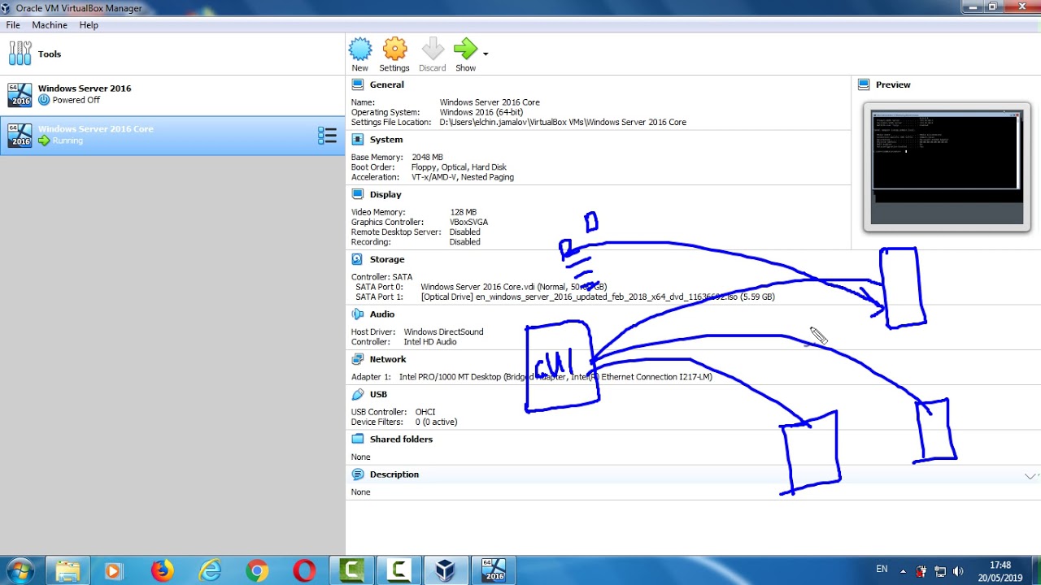Click the SATA Port 1 optical drive entry
Viewport: 1041px width, 585px height.
[x=598, y=297]
